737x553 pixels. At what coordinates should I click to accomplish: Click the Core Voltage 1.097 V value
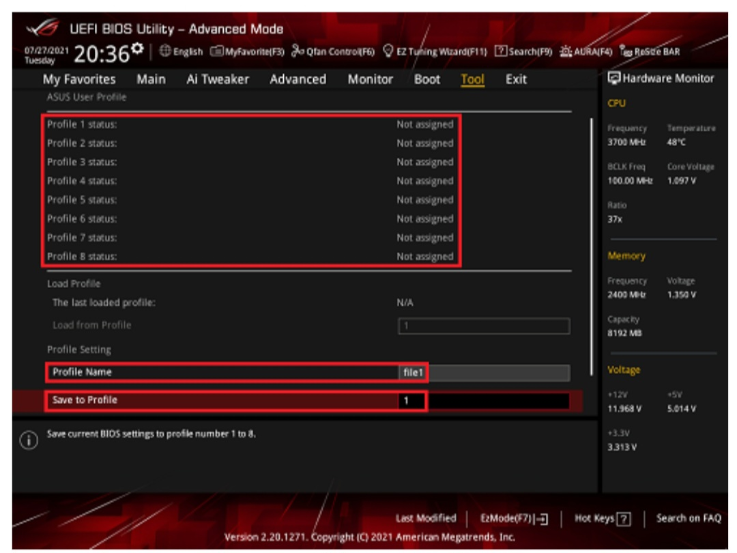pyautogui.click(x=682, y=180)
